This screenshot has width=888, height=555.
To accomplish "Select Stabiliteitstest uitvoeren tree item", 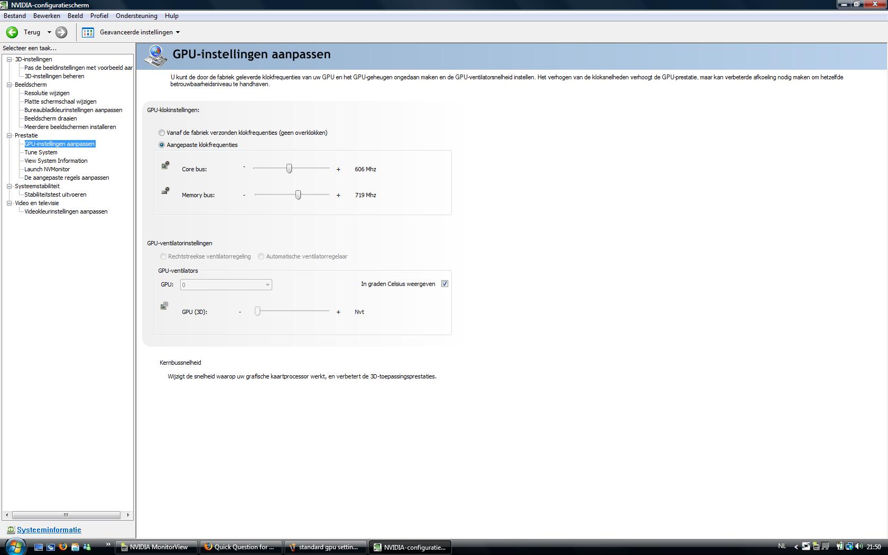I will tap(55, 195).
